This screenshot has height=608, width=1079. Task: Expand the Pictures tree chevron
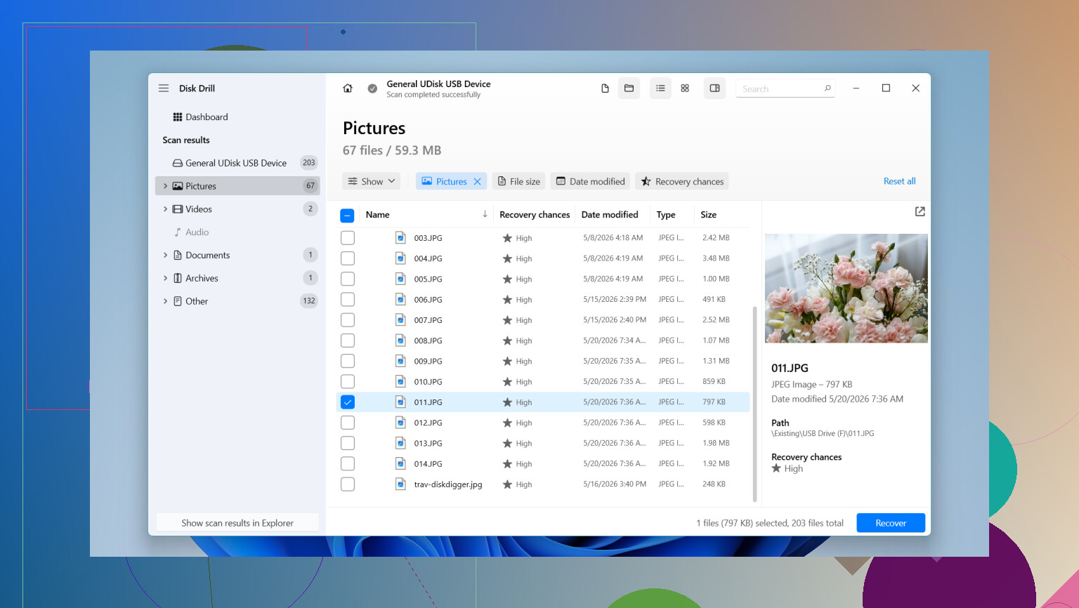165,186
